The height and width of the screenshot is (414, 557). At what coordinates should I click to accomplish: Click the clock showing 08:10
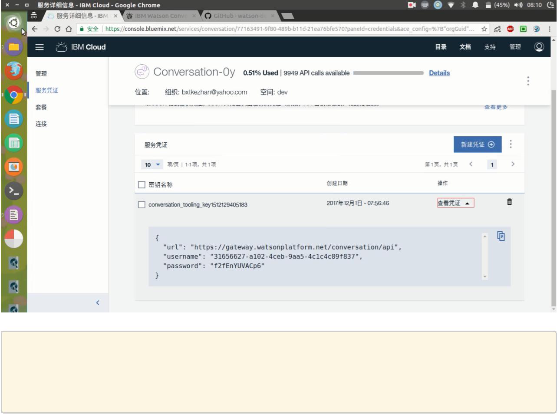pos(534,5)
